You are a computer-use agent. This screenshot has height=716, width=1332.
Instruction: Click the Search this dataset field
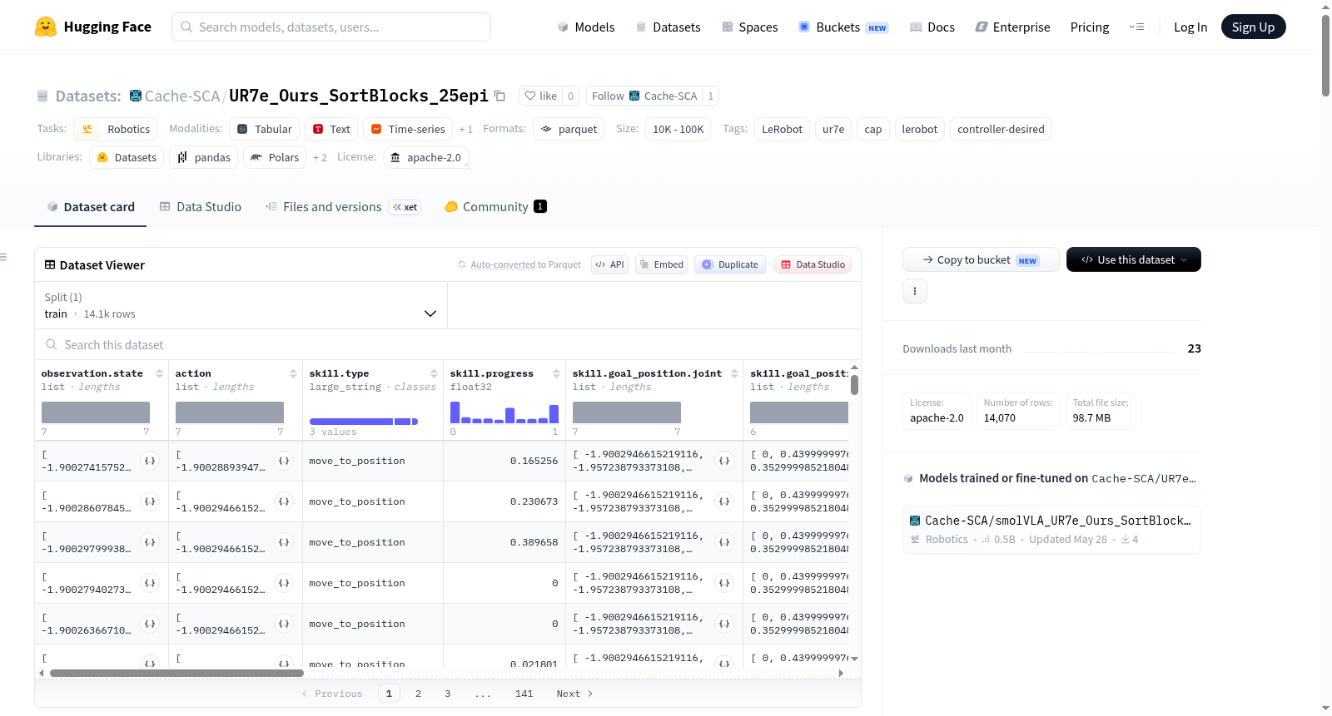[x=448, y=344]
